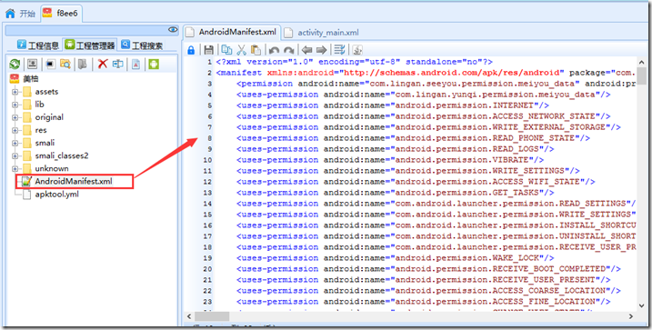The width and height of the screenshot is (652, 330).
Task: Click the clipboard paste icon
Action: (x=256, y=50)
